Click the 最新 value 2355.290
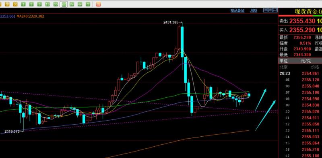This screenshot has height=158, width=322. (302, 37)
